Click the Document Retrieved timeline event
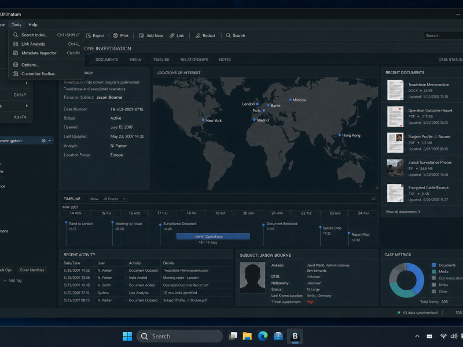Image resolution: width=463 pixels, height=347 pixels. point(282,226)
